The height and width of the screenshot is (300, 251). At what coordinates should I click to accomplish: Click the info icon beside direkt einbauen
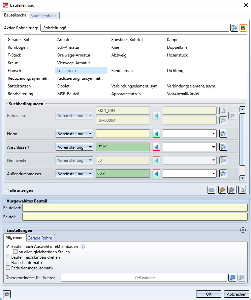click(x=83, y=246)
